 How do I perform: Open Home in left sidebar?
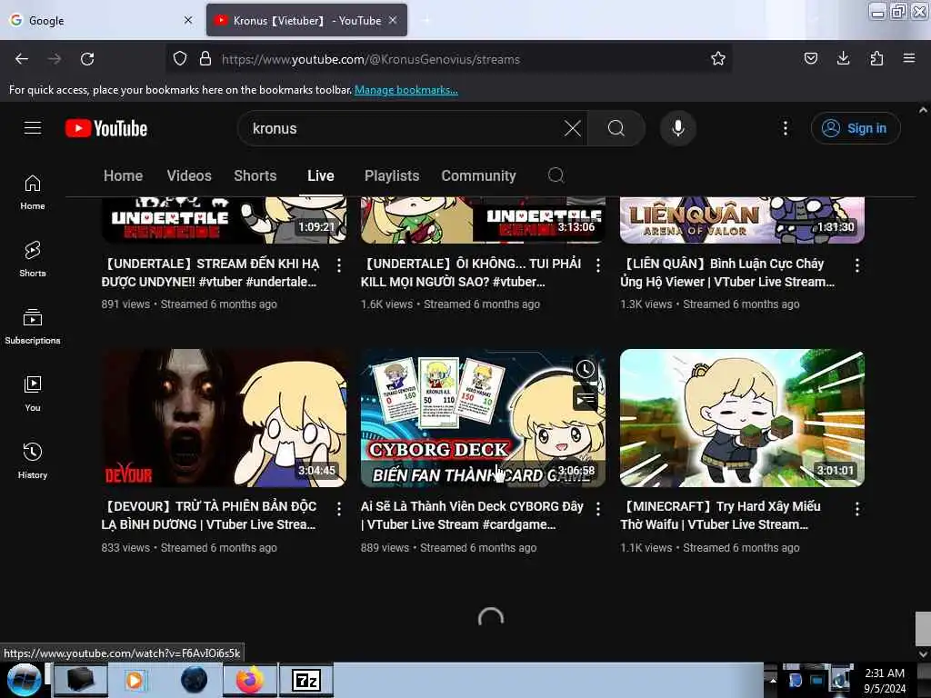(x=33, y=193)
